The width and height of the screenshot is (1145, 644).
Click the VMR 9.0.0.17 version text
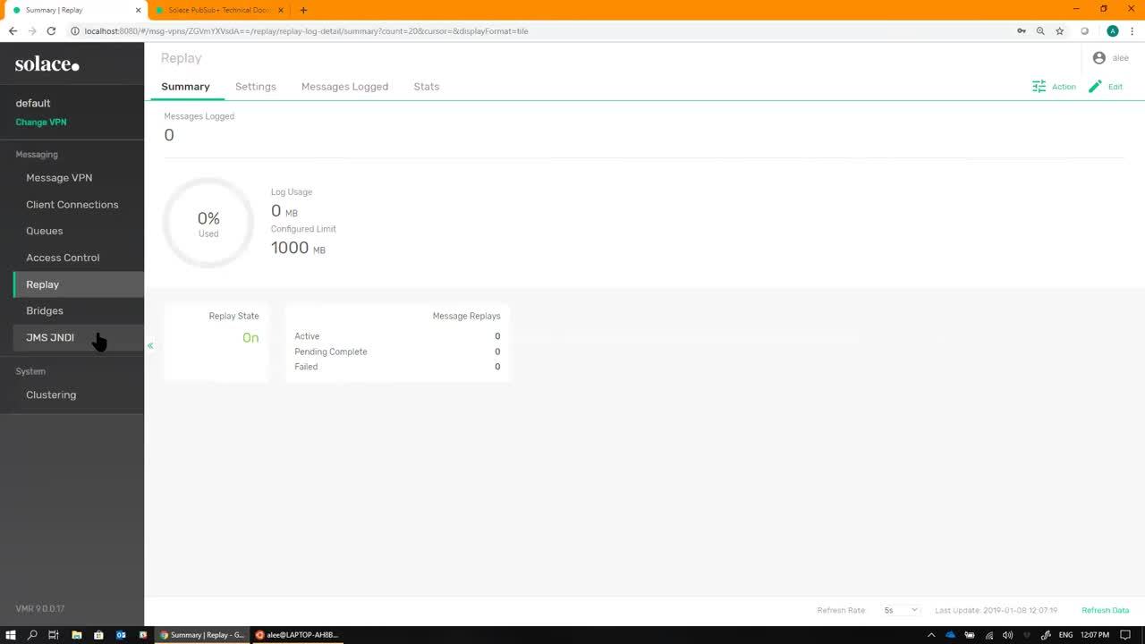40,609
